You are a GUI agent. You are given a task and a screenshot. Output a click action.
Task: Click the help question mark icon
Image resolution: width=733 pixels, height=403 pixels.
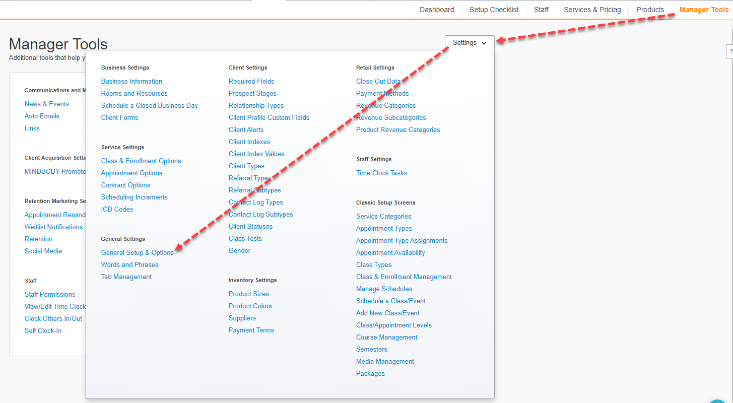tap(730, 51)
